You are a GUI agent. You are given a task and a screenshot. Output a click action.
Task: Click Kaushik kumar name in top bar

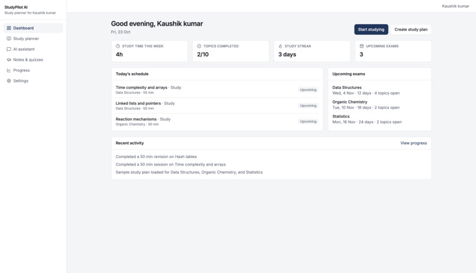(x=455, y=6)
